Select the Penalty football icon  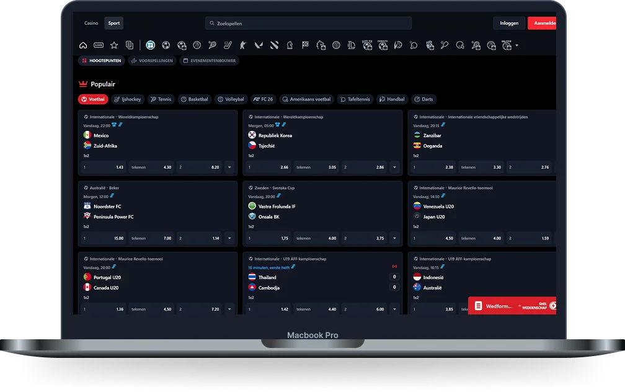click(383, 45)
